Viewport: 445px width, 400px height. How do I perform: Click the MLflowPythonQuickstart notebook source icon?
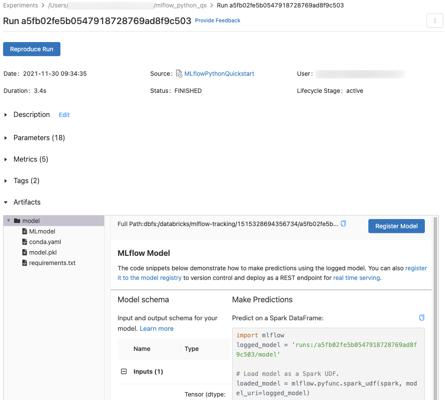pos(179,74)
